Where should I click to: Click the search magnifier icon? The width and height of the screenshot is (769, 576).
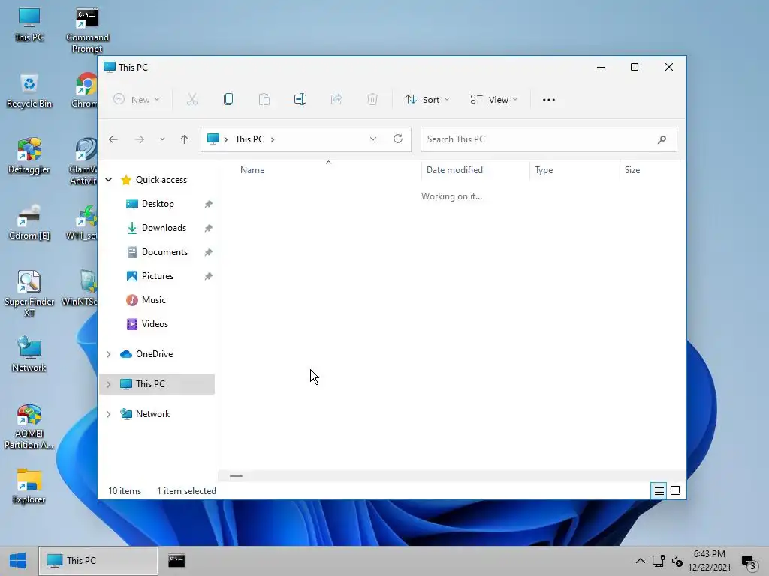[x=662, y=139]
